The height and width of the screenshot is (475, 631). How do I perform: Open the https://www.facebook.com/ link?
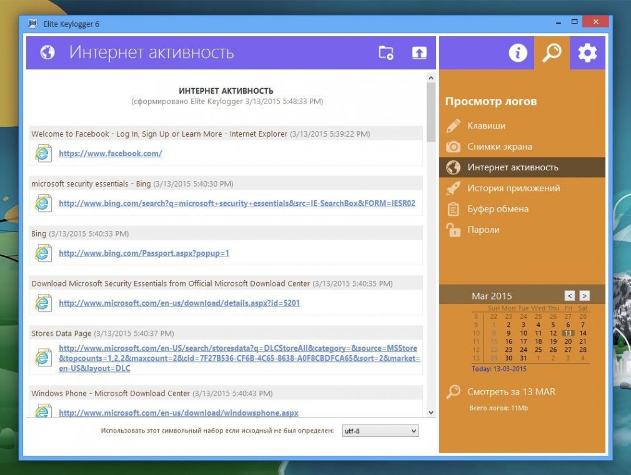(x=111, y=154)
